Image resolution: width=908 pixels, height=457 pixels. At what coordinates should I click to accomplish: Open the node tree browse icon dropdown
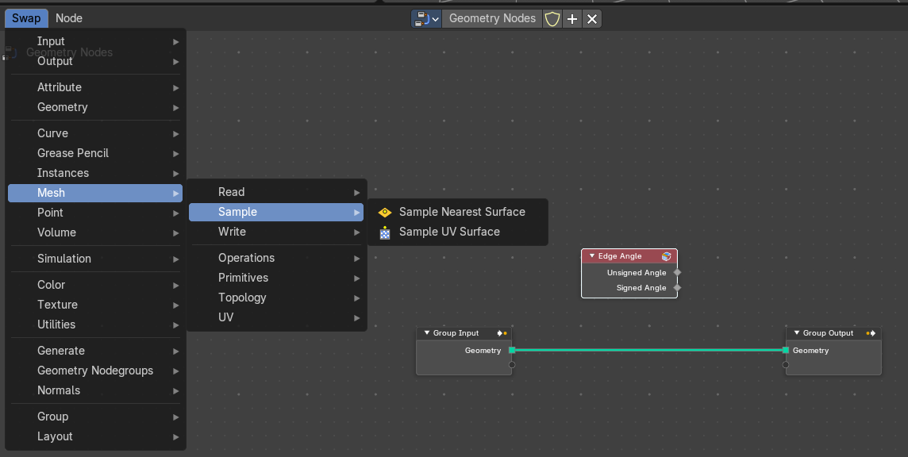(x=426, y=18)
